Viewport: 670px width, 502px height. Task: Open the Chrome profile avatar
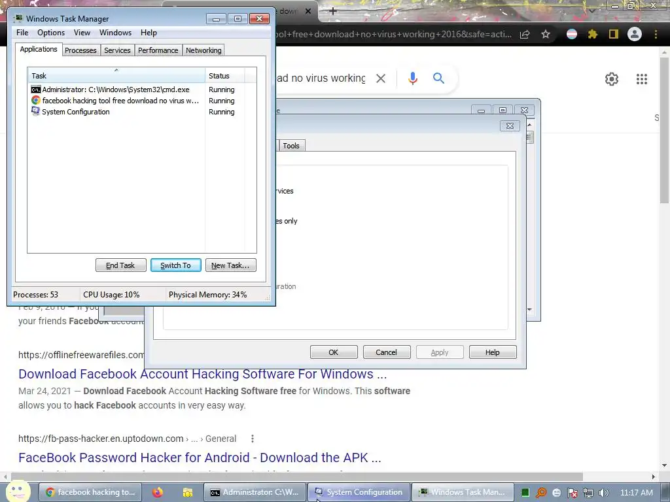coord(635,34)
